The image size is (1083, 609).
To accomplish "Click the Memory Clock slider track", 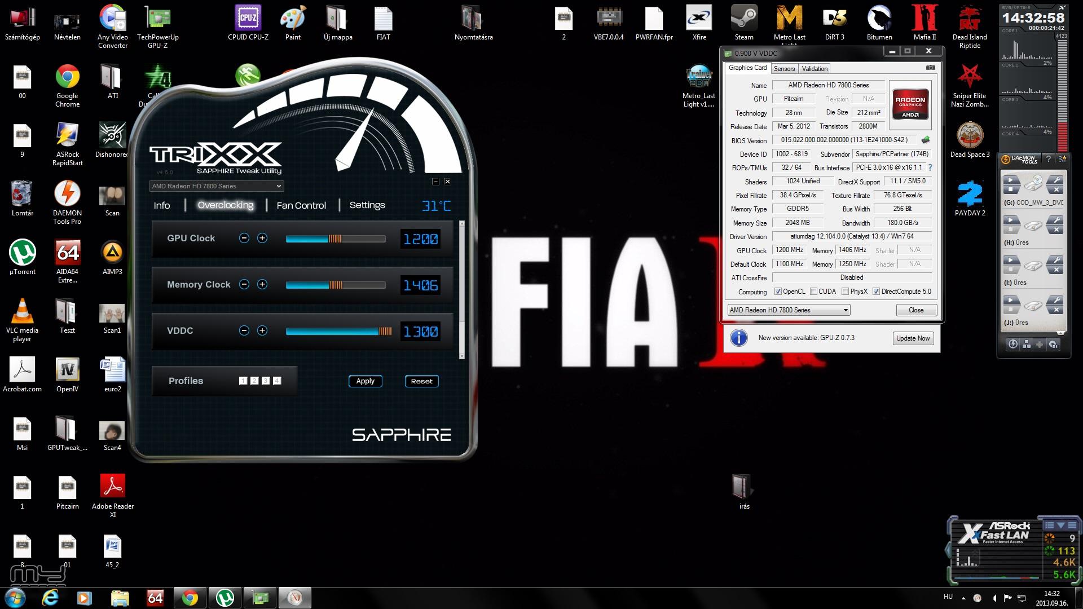I will 336,285.
